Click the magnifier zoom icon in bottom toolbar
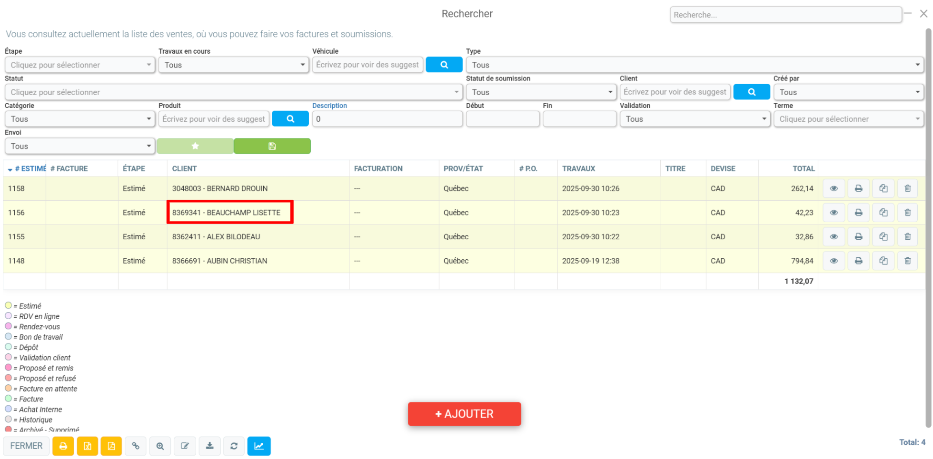 point(160,446)
